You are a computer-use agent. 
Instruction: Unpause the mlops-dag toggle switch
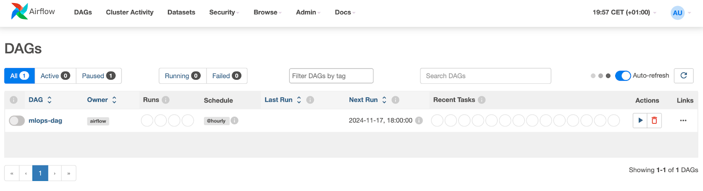point(17,120)
